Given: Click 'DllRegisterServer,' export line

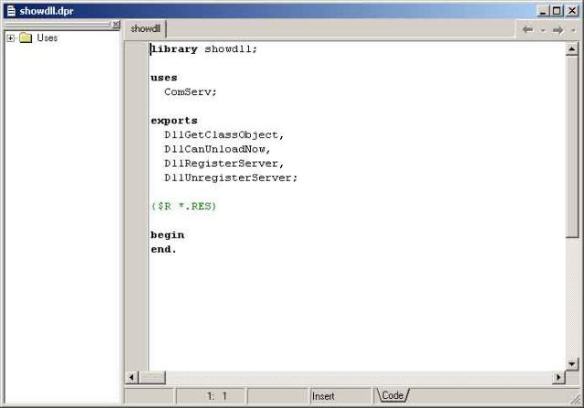Looking at the screenshot, I should click(224, 163).
